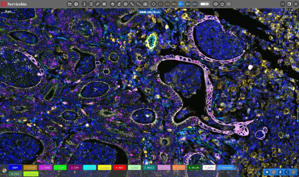Show slide information with the i icon
The width and height of the screenshot is (299, 177).
(84, 4)
